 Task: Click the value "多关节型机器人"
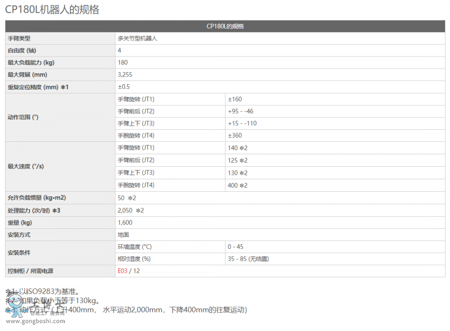click(137, 39)
